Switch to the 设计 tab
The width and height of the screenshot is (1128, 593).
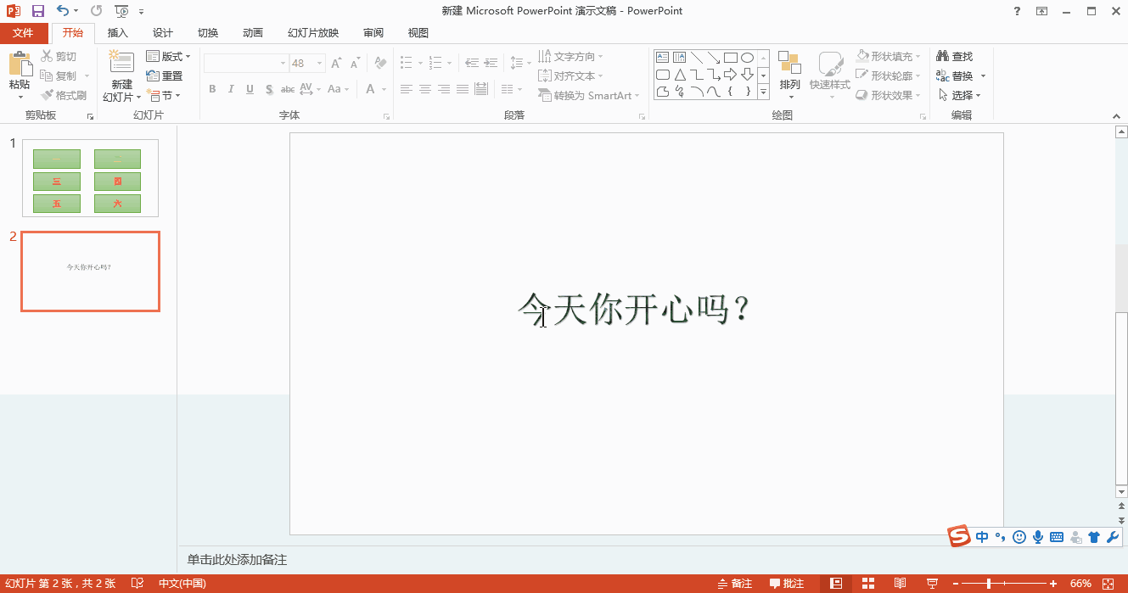click(x=163, y=33)
